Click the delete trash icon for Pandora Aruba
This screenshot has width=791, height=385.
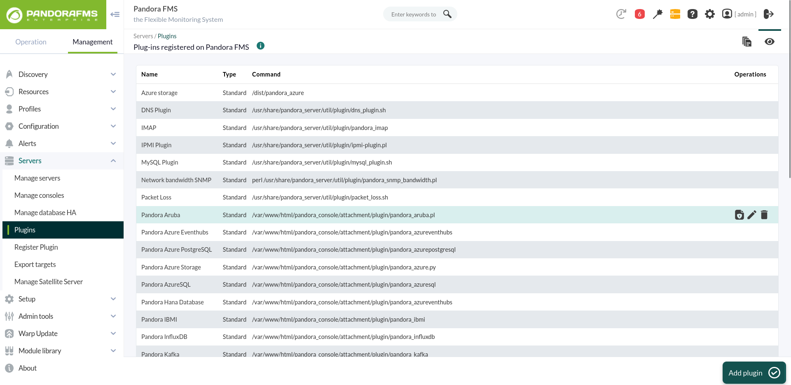click(x=764, y=215)
